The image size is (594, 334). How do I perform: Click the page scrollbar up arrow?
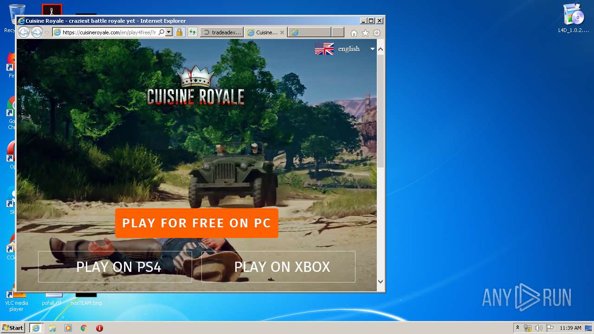pyautogui.click(x=381, y=49)
